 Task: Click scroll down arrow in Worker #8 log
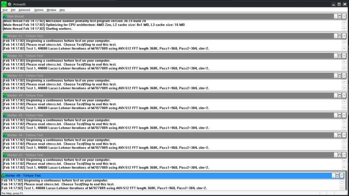click(342, 188)
